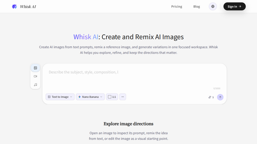Click the Whisk AI logo icon
This screenshot has width=257, height=144.
point(14,6)
